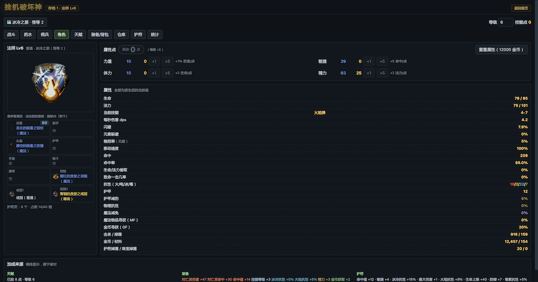Open the 装备/背包 tab
The width and height of the screenshot is (538, 282).
click(100, 34)
